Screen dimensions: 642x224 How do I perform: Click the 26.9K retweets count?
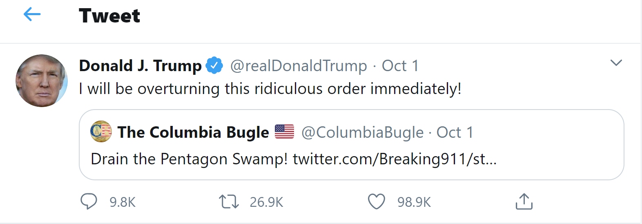pyautogui.click(x=266, y=202)
